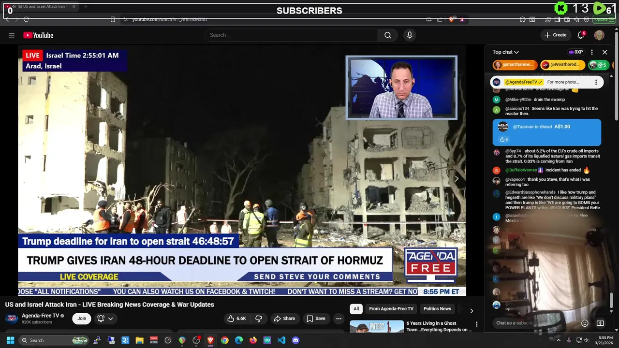Open Firefox from the taskbar
The height and width of the screenshot is (348, 619).
253,340
